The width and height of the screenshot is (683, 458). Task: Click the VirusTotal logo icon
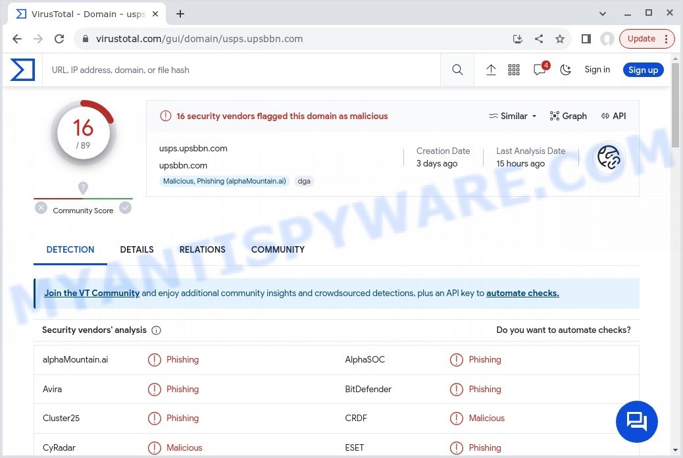pyautogui.click(x=22, y=70)
